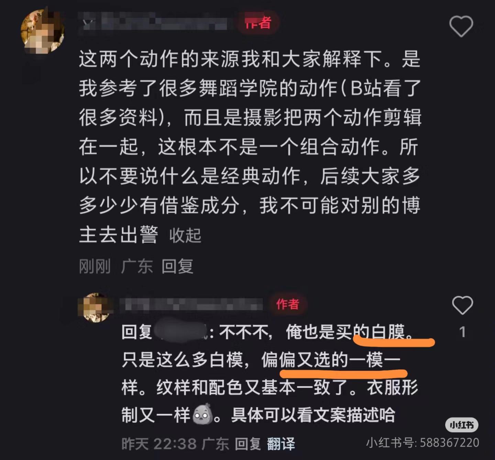Collapse the comment using 收起

coord(185,235)
